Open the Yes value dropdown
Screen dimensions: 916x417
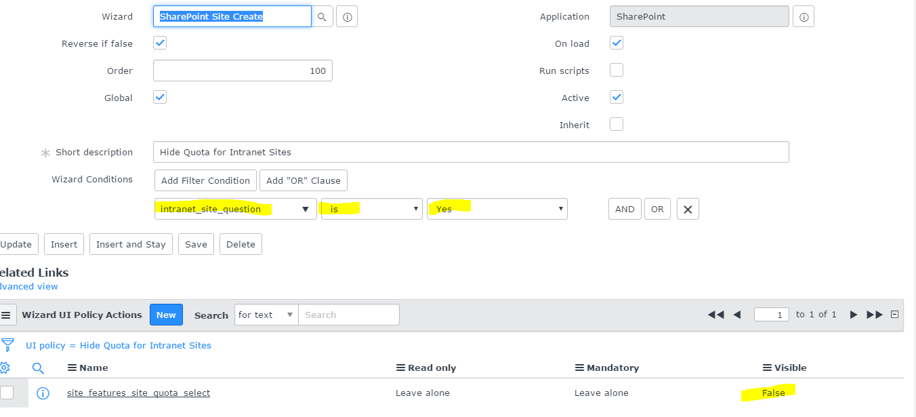(x=497, y=209)
